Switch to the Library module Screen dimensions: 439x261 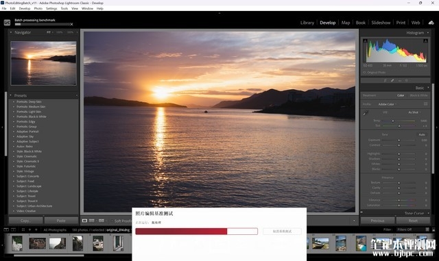(307, 23)
